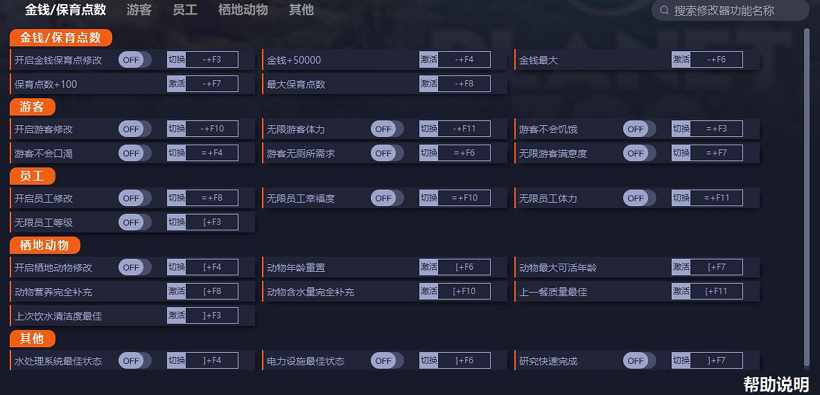
Task: Open the 栖地动物 tab
Action: coord(243,10)
